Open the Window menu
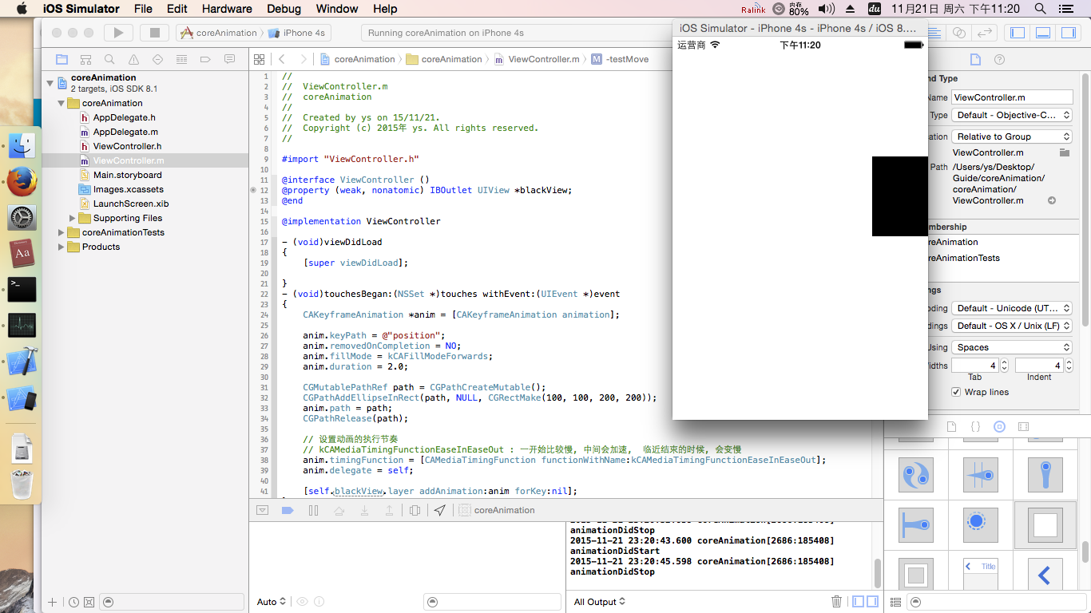The image size is (1091, 613). pyautogui.click(x=337, y=9)
